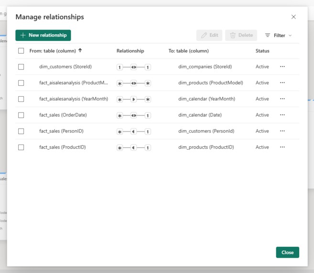Image resolution: width=314 pixels, height=273 pixels.
Task: Select the fact_aisalesanalysis (YearMonth) text
Action: (x=74, y=99)
